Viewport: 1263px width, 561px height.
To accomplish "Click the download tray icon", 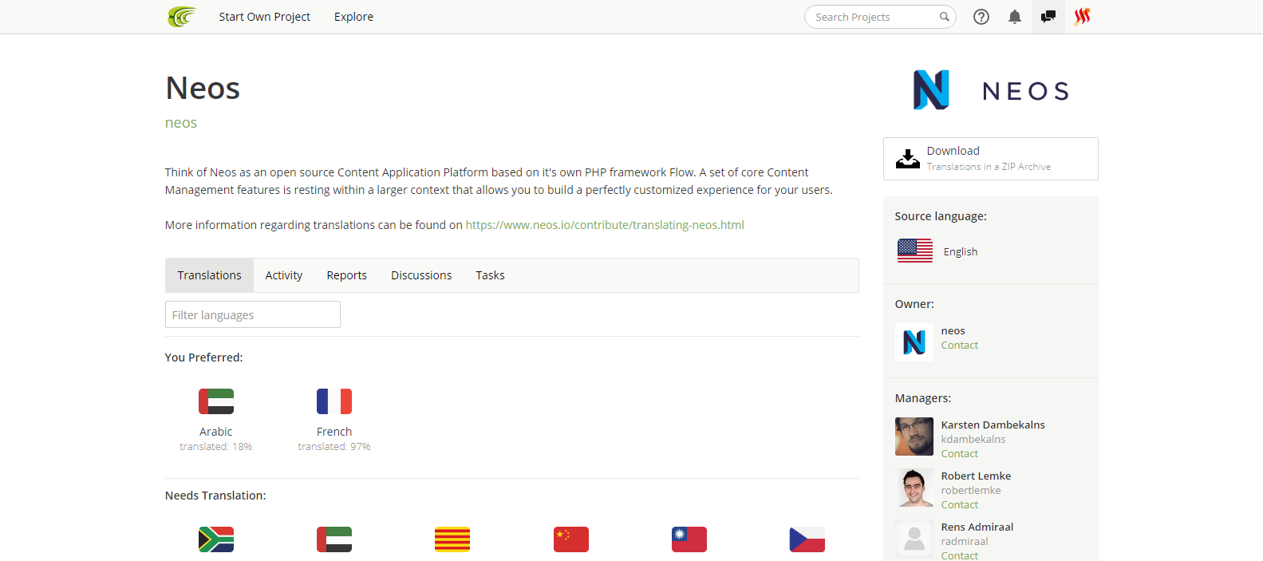I will pos(907,159).
